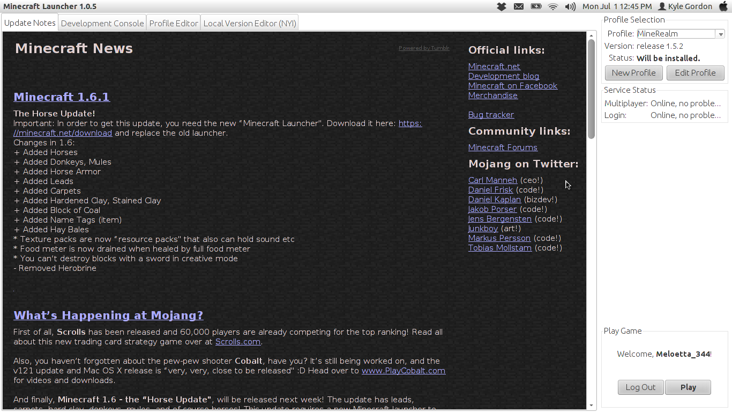Click Log Out in the Play Game panel
The height and width of the screenshot is (412, 732).
coord(640,387)
